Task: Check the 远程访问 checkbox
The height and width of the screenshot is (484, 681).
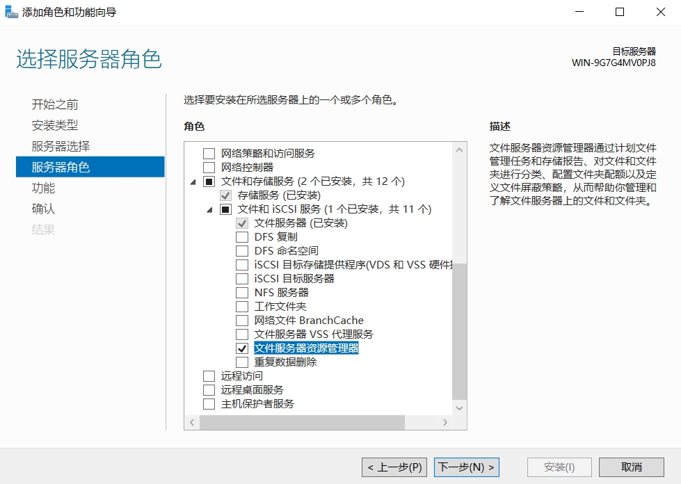Action: (209, 376)
